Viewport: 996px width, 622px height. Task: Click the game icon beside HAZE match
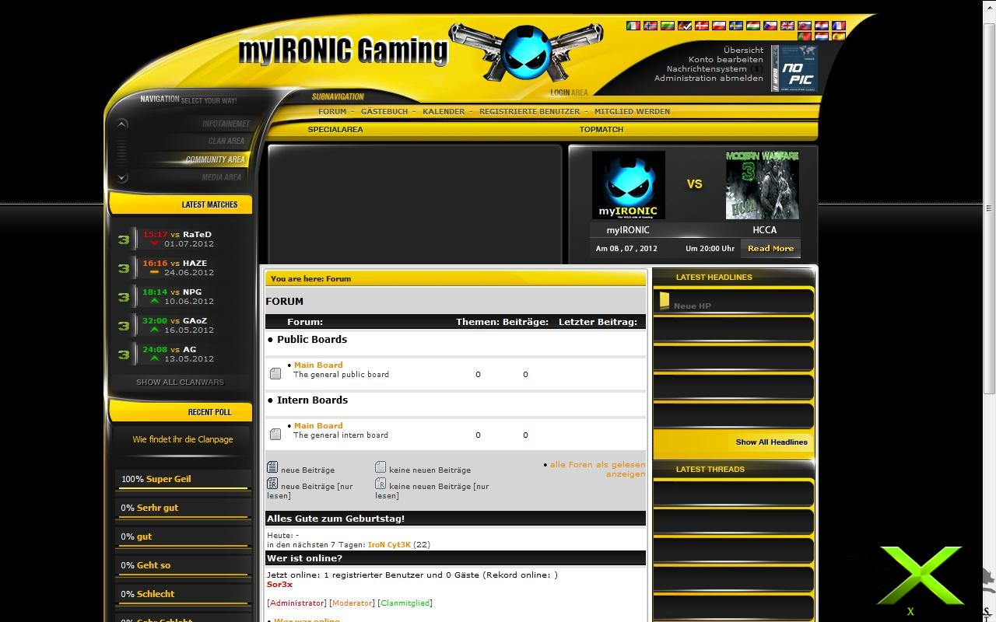[123, 268]
